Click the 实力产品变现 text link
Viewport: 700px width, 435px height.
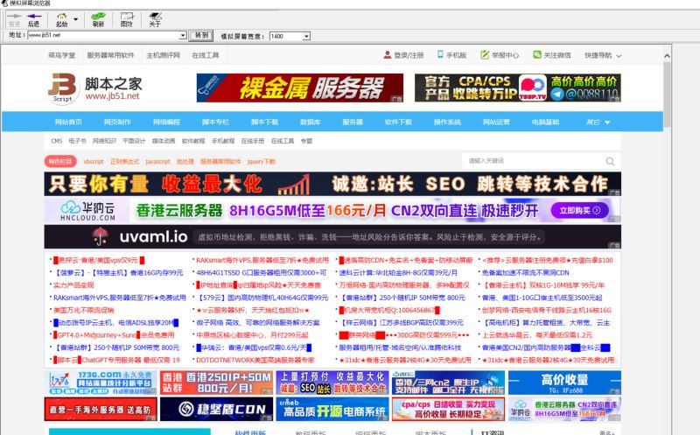(x=73, y=285)
